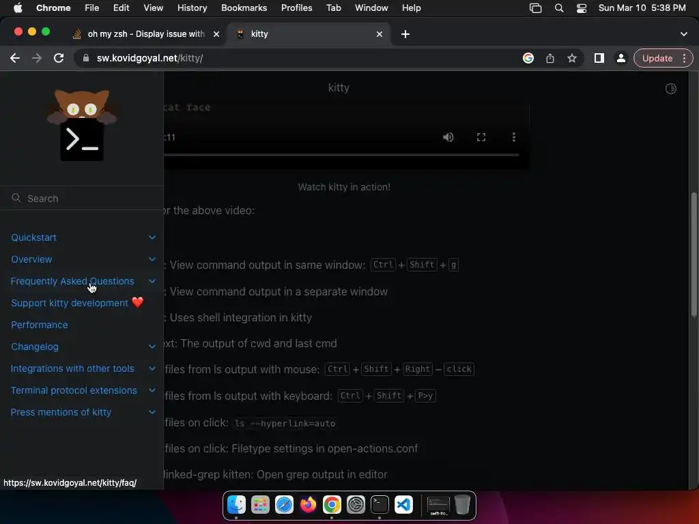Open the Bookmarks menu
The image size is (699, 524).
pos(244,8)
